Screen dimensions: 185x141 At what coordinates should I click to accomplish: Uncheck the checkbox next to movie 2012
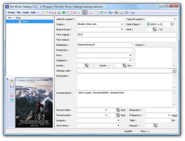click(x=20, y=22)
